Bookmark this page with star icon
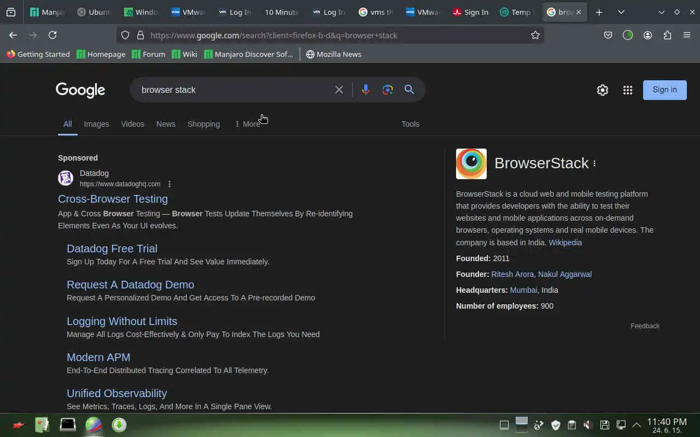The height and width of the screenshot is (437, 700). click(x=535, y=35)
